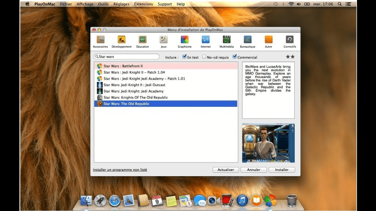Open the Apple menu
The image size is (376, 211).
coord(27,4)
